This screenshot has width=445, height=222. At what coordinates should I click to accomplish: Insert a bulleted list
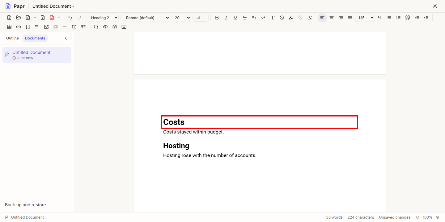click(389, 18)
